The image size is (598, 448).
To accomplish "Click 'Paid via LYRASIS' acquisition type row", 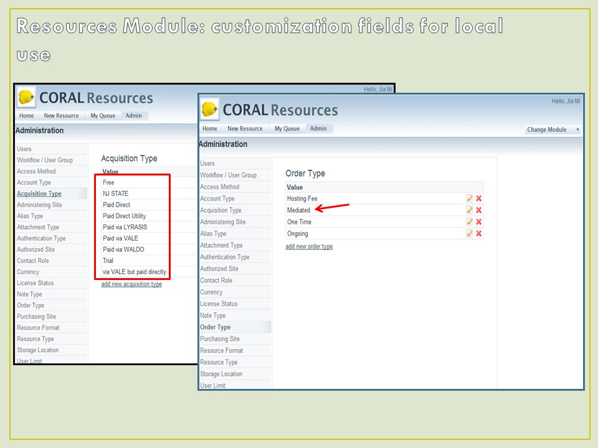I will 149,227.
